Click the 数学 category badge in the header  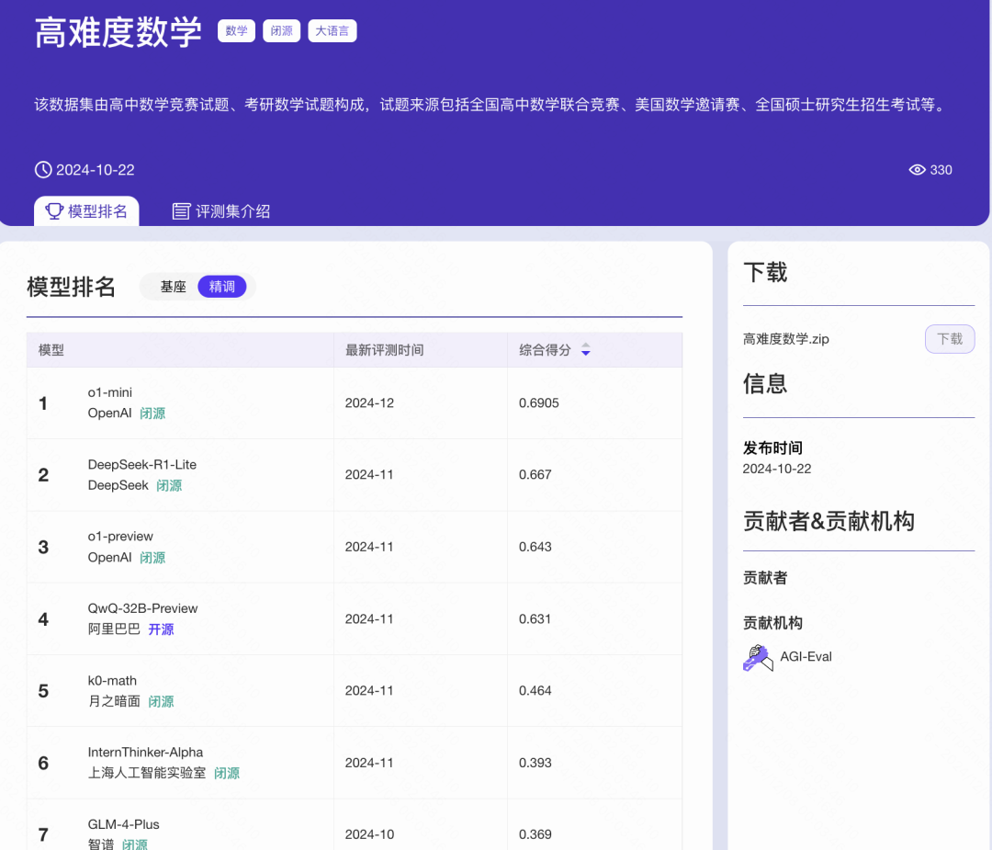[x=236, y=30]
